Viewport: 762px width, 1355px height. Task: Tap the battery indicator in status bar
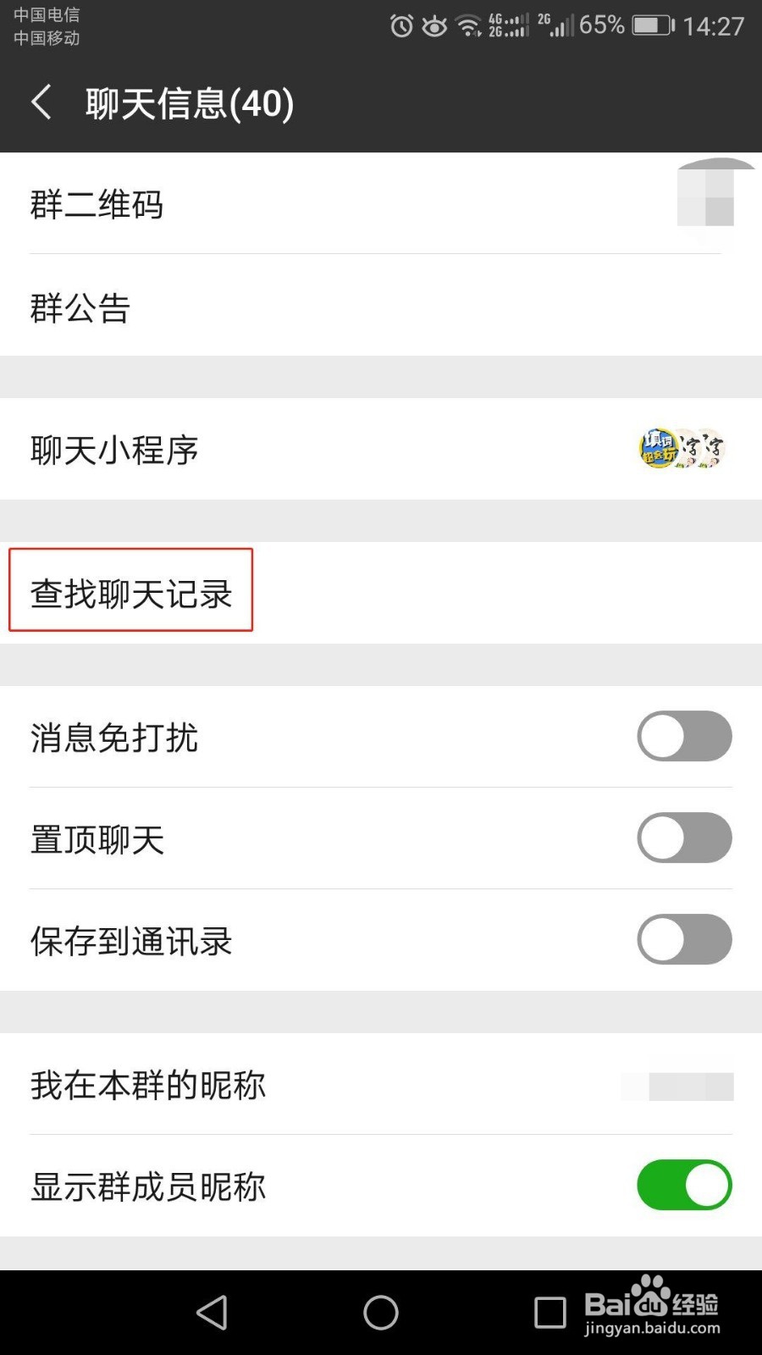click(653, 25)
